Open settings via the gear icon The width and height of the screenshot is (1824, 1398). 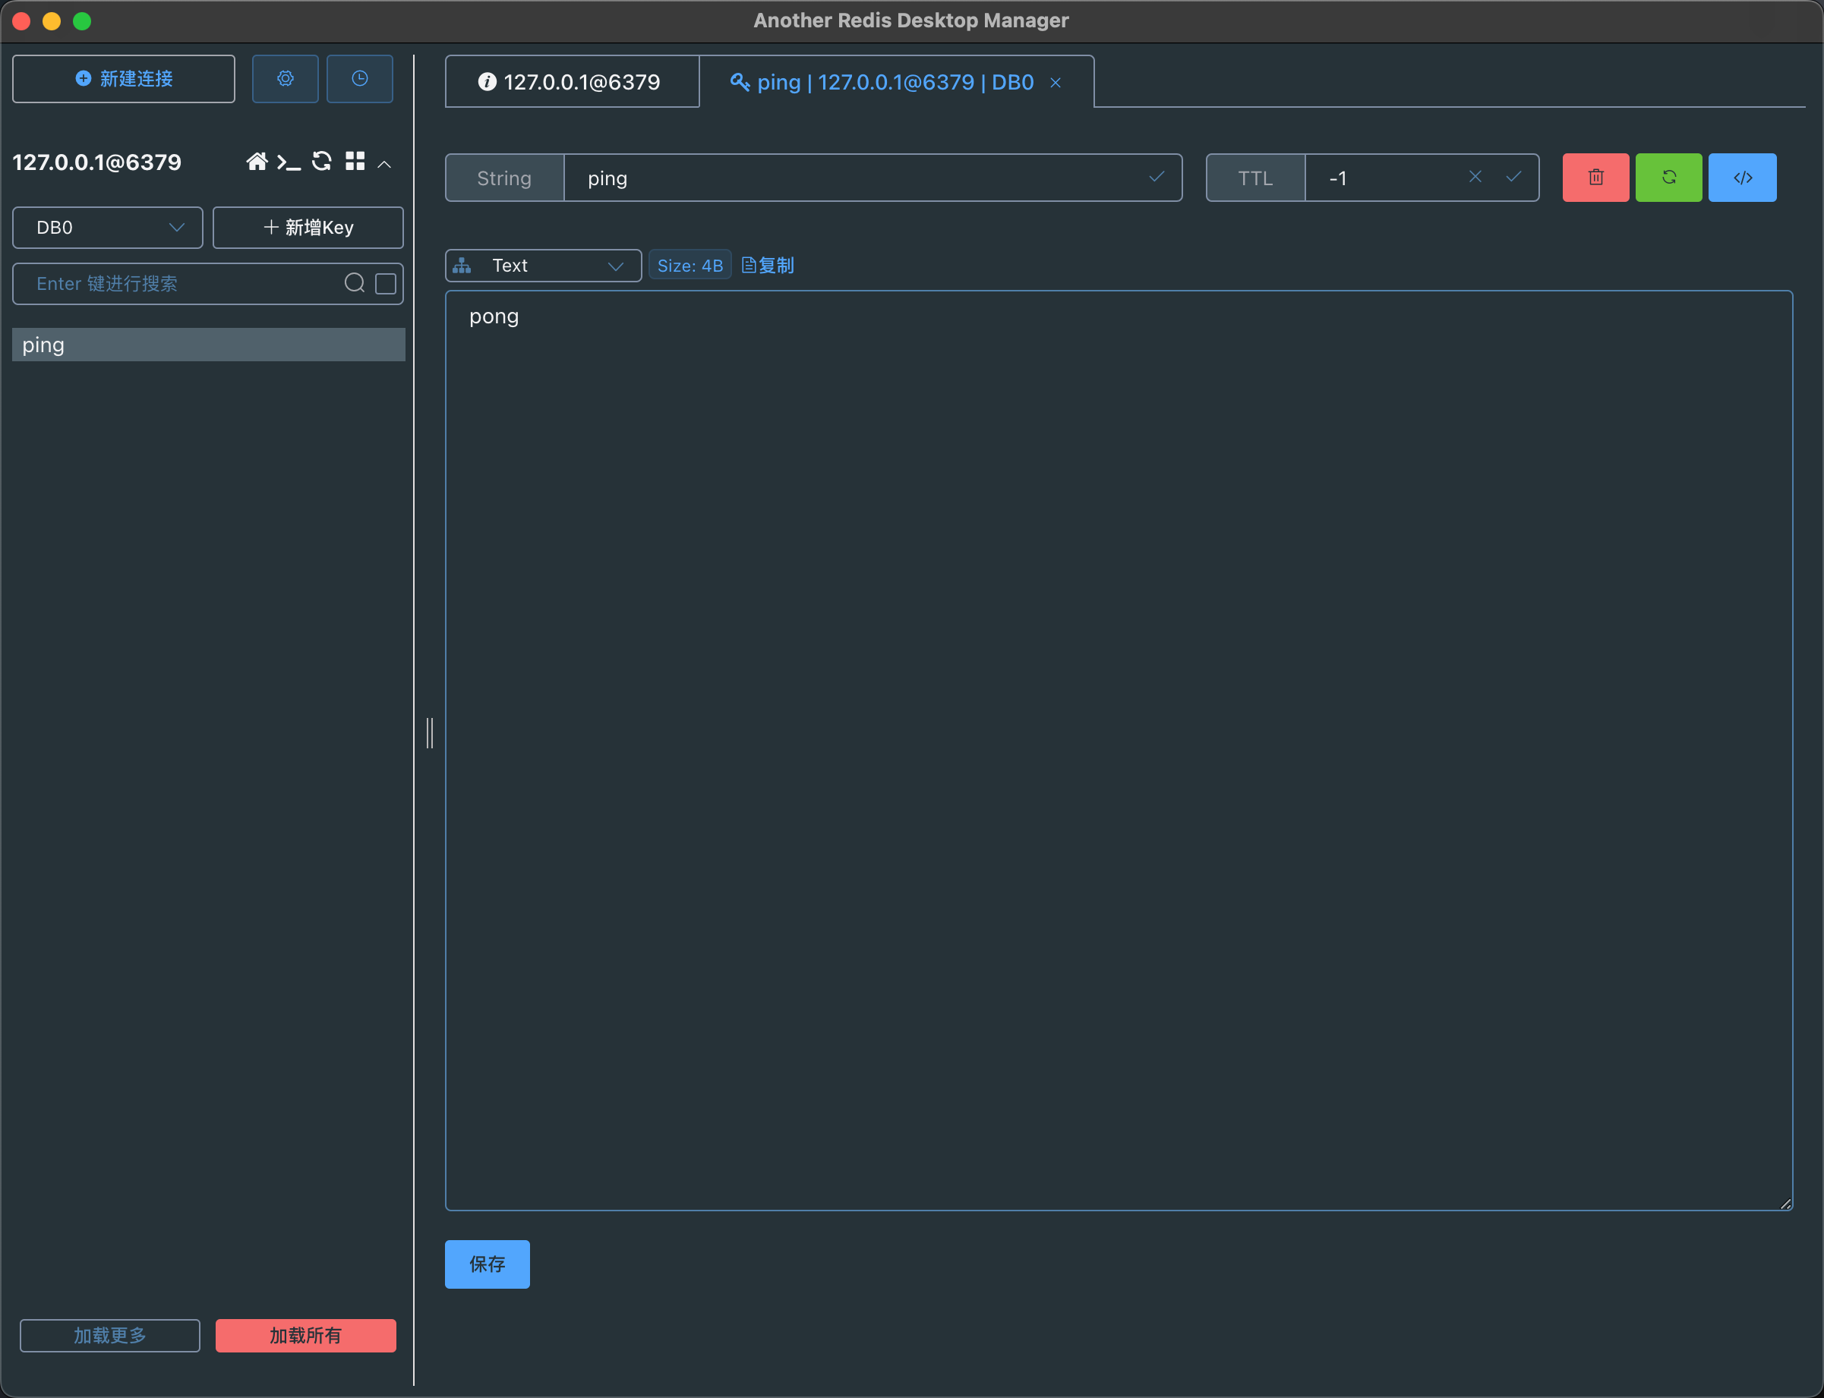pyautogui.click(x=285, y=79)
